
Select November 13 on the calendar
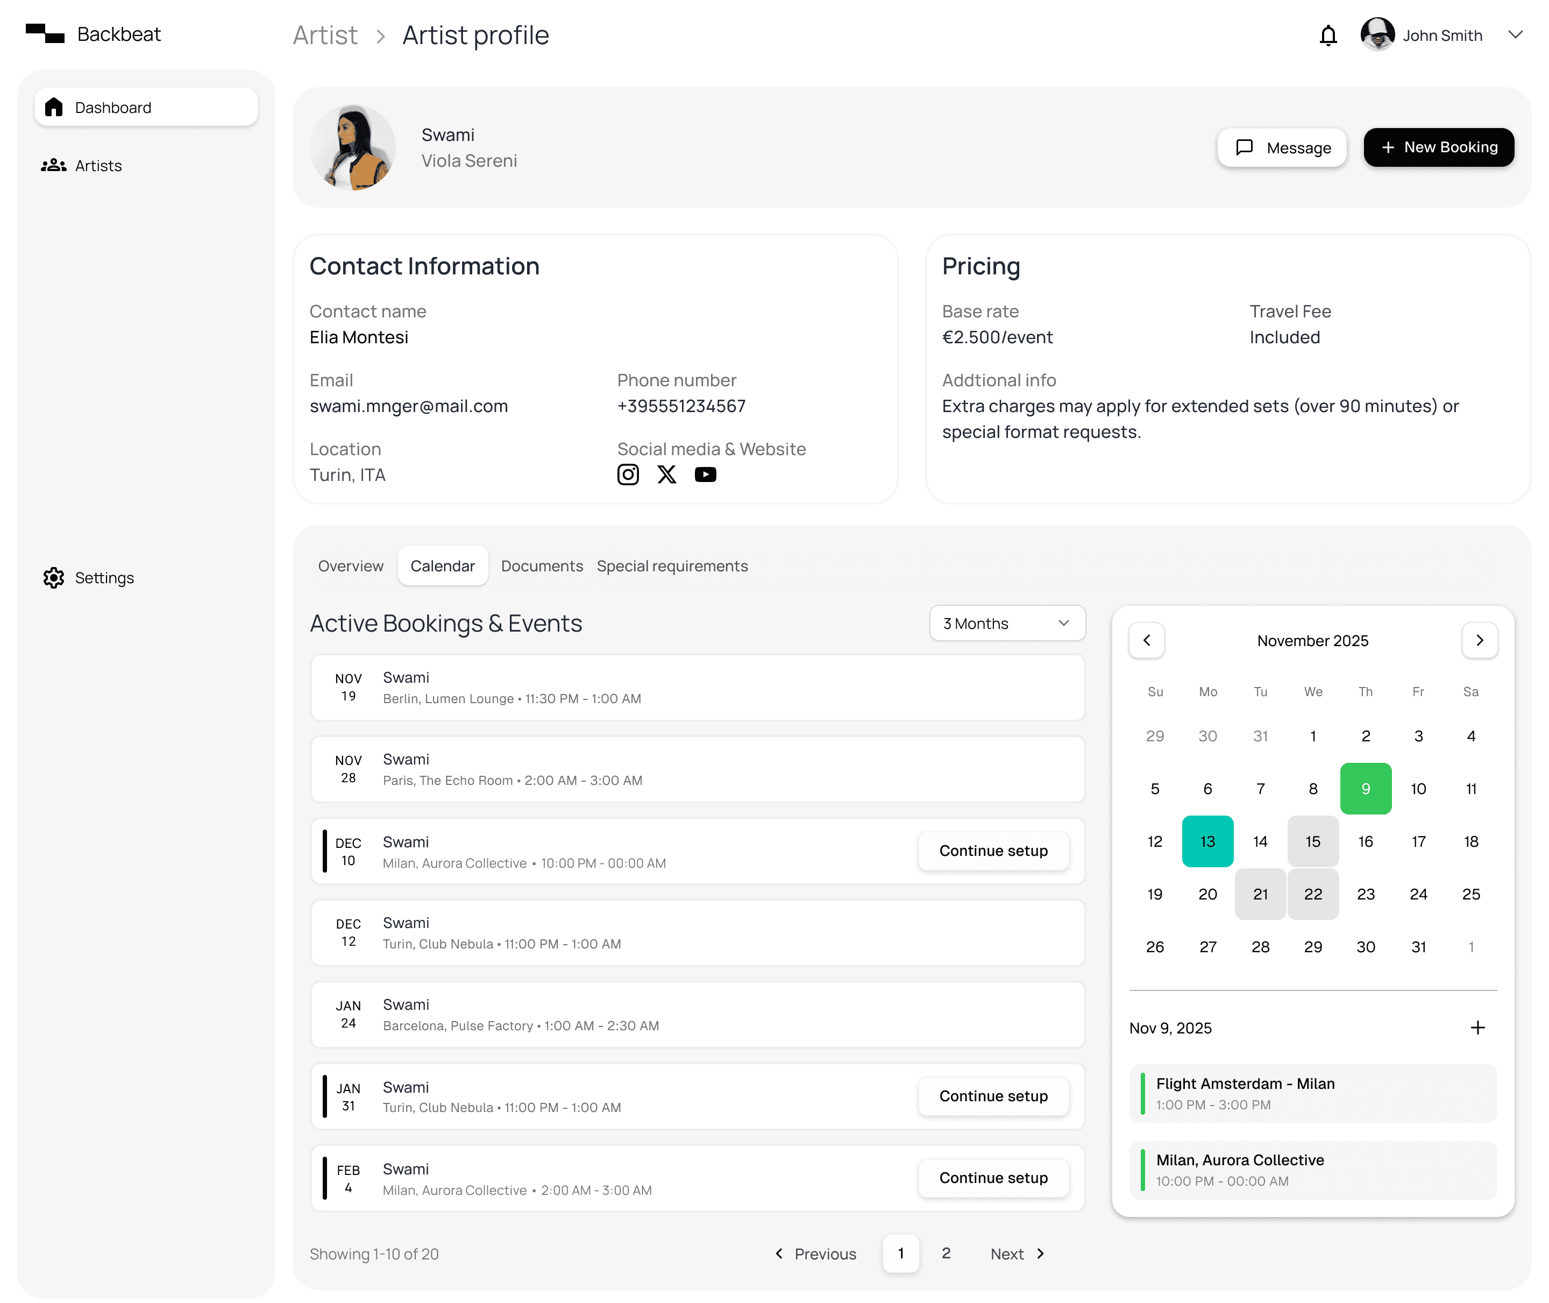coord(1207,841)
